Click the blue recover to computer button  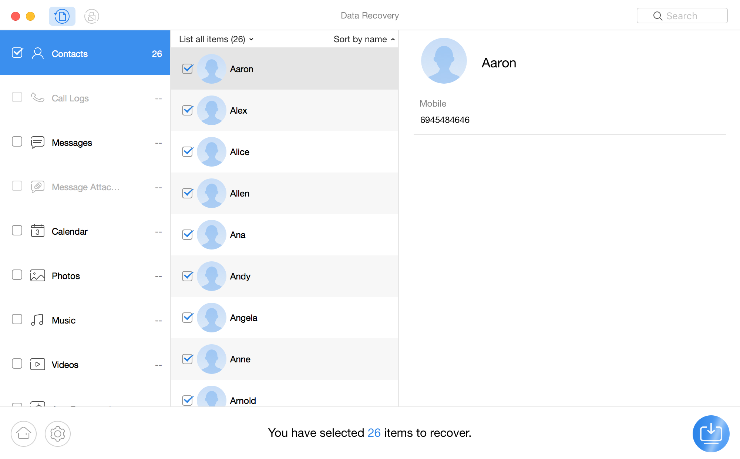[x=710, y=433]
